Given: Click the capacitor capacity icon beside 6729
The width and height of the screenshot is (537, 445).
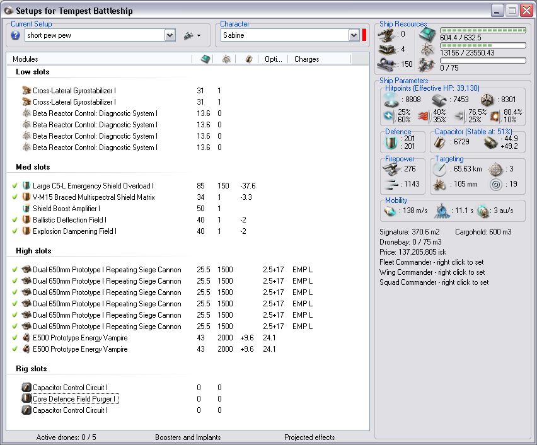Looking at the screenshot, I should pyautogui.click(x=439, y=142).
